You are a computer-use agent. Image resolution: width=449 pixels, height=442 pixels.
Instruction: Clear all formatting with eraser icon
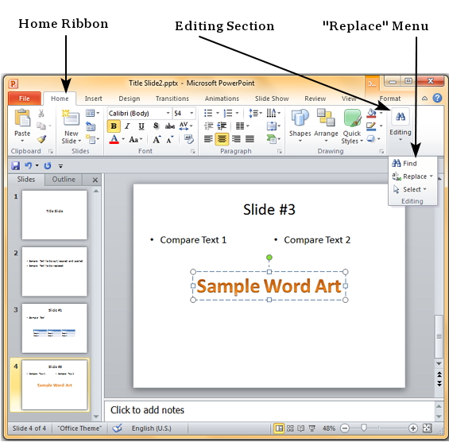tap(188, 139)
